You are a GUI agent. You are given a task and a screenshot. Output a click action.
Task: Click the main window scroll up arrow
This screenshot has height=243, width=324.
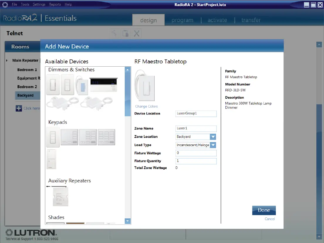pos(319,44)
